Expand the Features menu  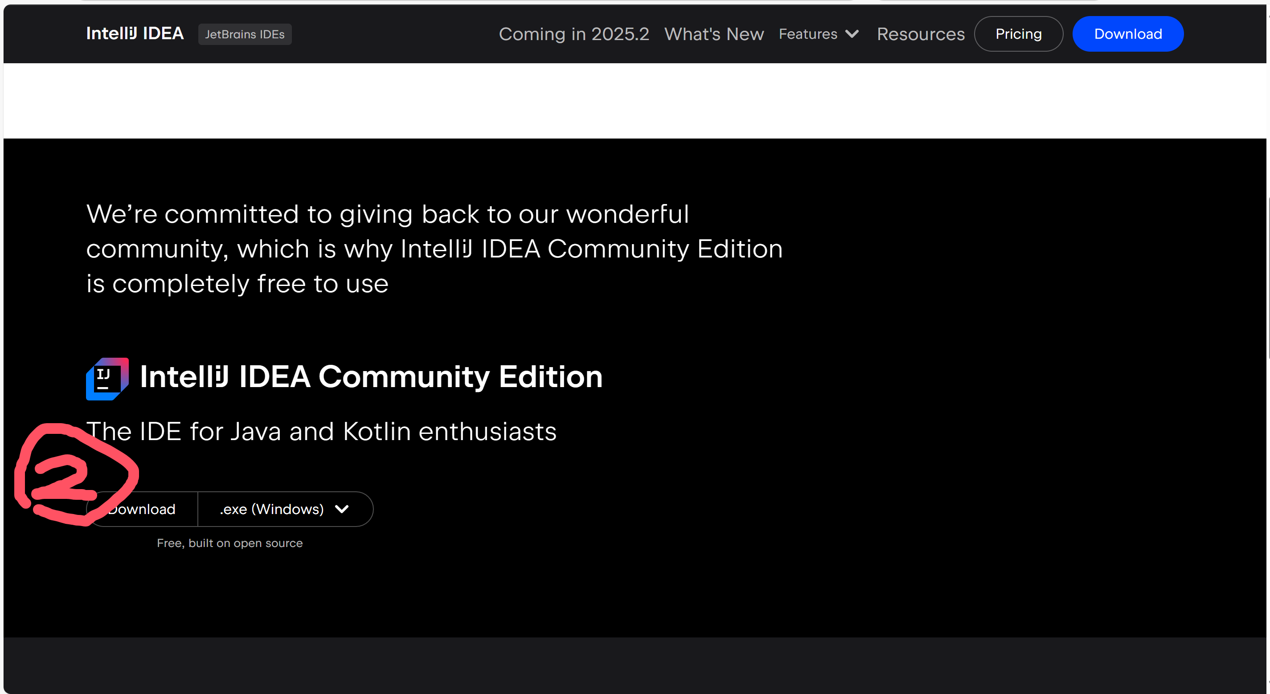[808, 34]
